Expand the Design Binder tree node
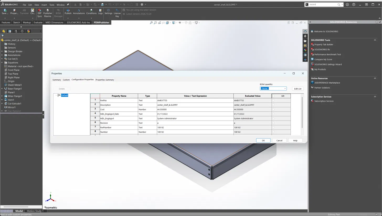This screenshot has width=382, height=216. point(2,51)
